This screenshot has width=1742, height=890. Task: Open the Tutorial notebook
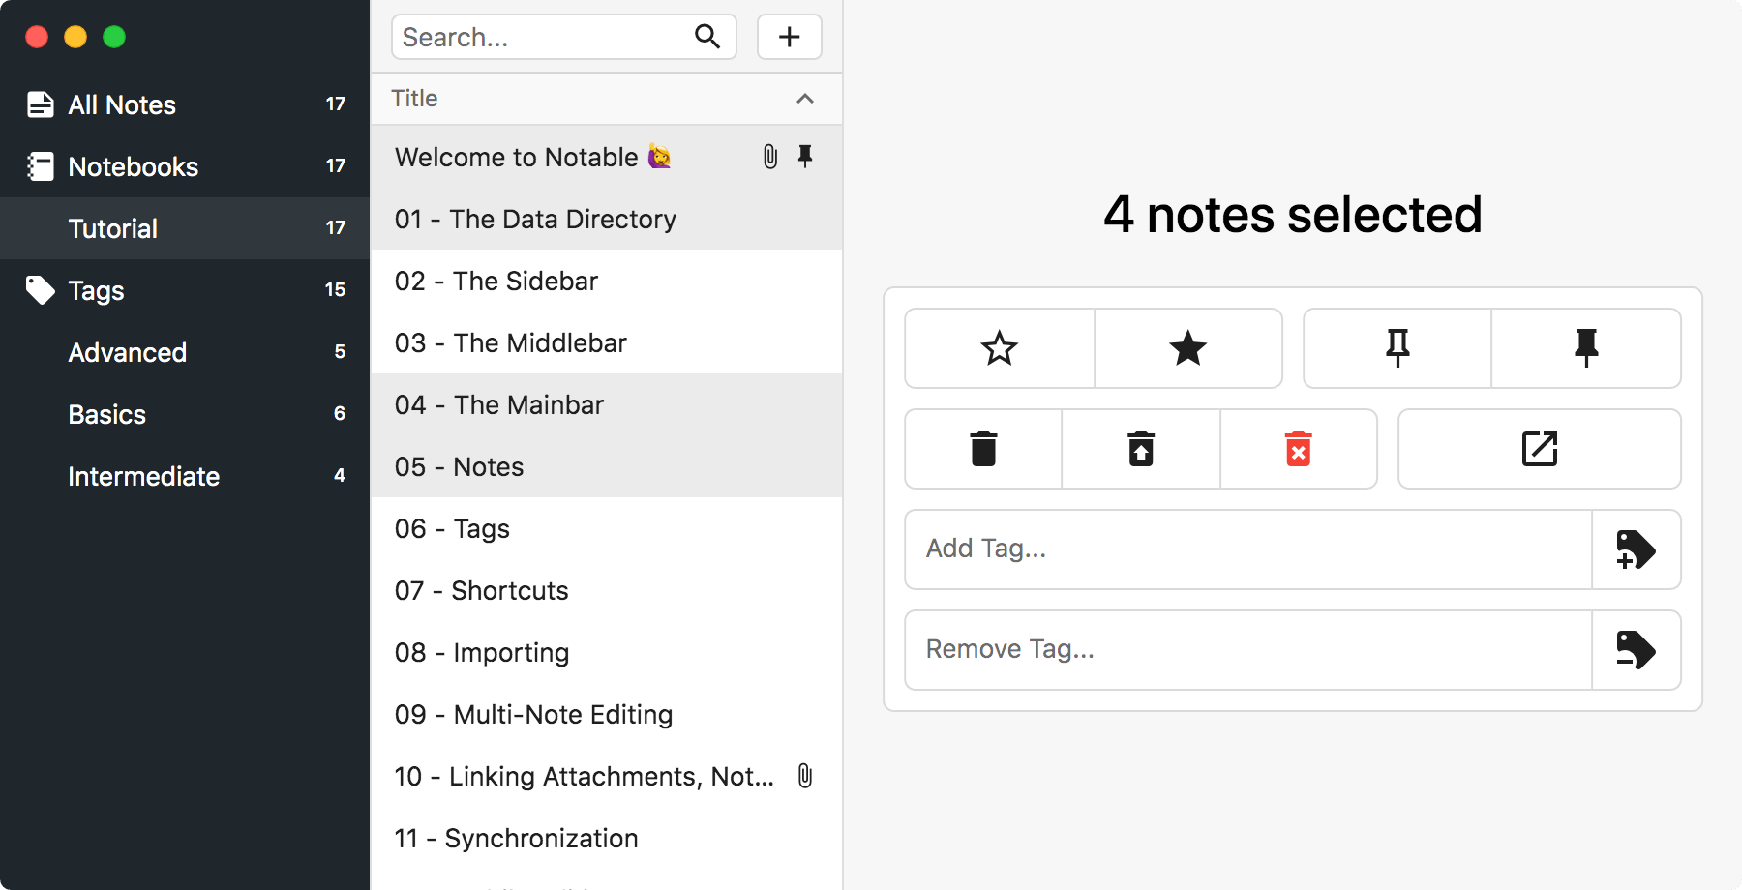[112, 228]
